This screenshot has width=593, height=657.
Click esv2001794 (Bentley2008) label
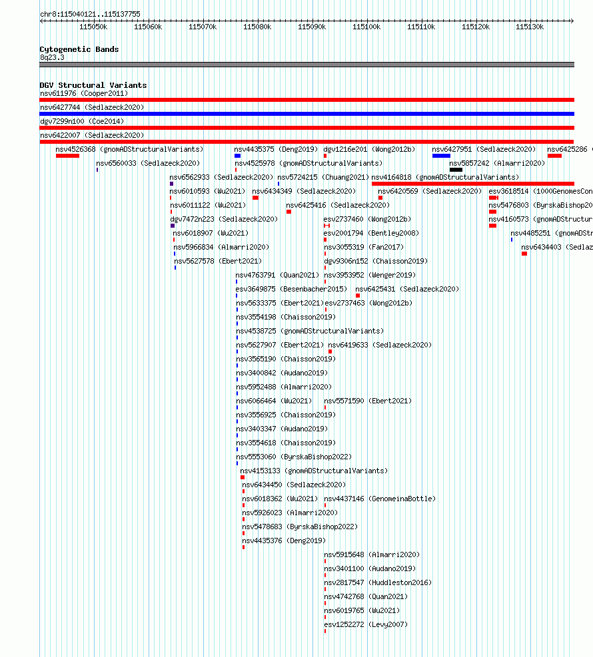click(x=371, y=233)
